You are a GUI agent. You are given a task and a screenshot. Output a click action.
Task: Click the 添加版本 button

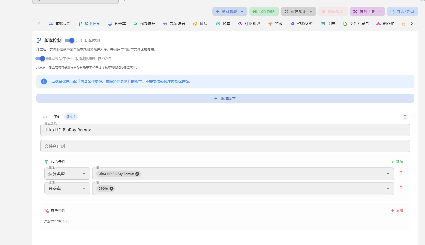click(225, 98)
